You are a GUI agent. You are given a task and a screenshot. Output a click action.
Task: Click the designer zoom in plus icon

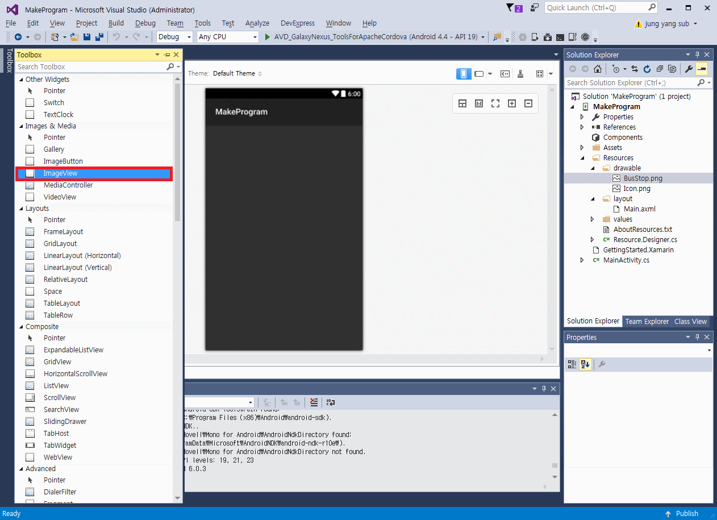[511, 103]
